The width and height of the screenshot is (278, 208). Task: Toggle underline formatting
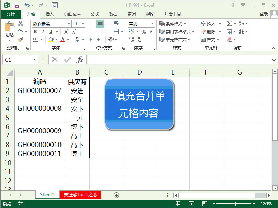point(51,31)
